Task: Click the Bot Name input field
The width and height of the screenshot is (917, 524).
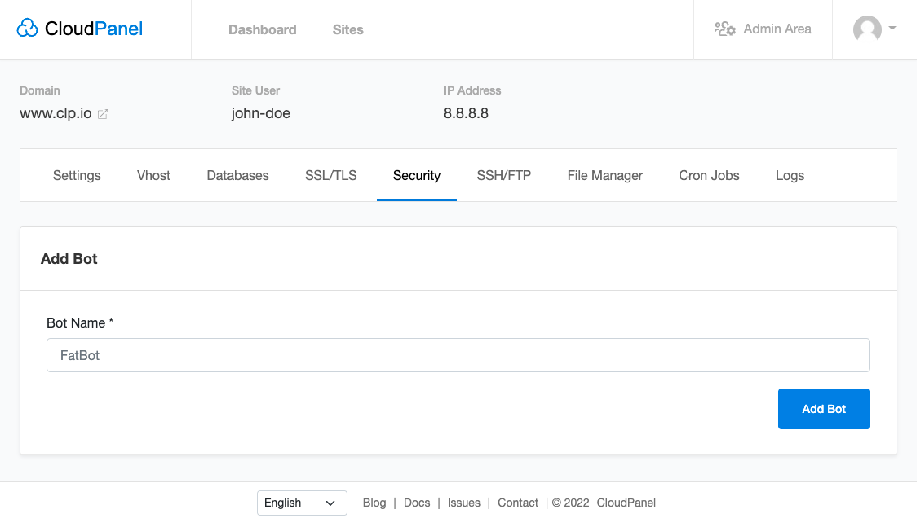Action: pyautogui.click(x=458, y=355)
